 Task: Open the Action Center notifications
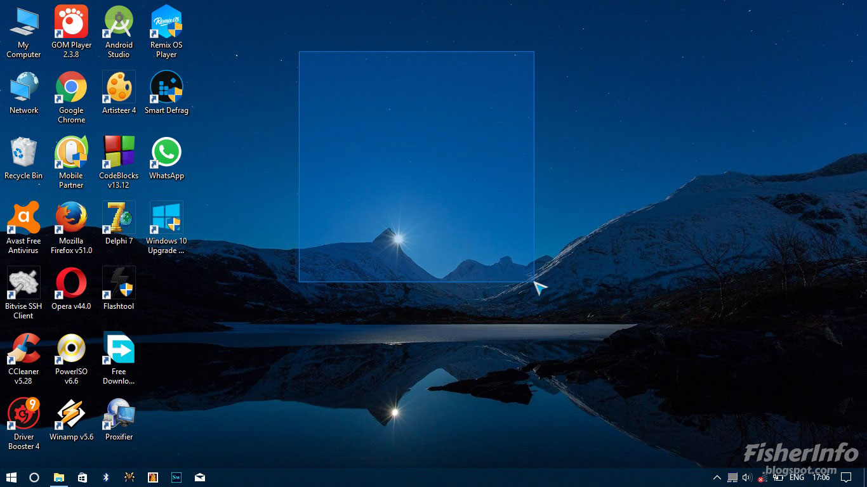(x=846, y=477)
